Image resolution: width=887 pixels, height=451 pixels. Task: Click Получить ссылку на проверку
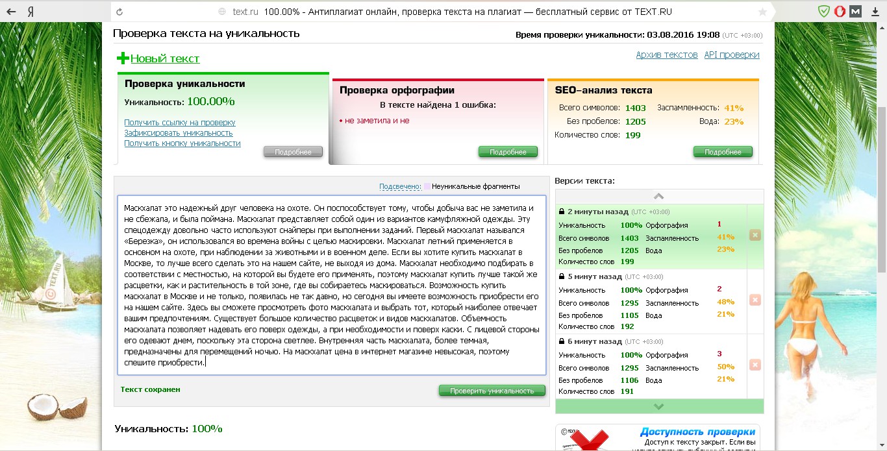pyautogui.click(x=180, y=123)
